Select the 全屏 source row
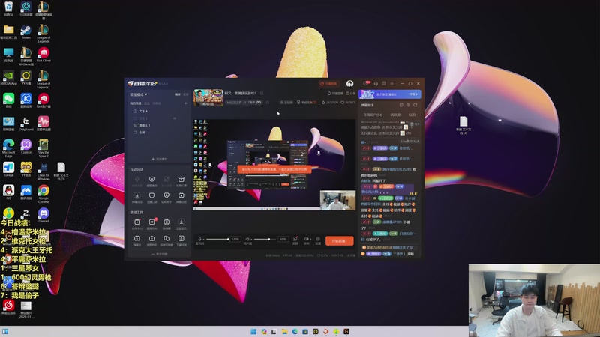Image resolution: width=600 pixels, height=337 pixels. coord(159,133)
